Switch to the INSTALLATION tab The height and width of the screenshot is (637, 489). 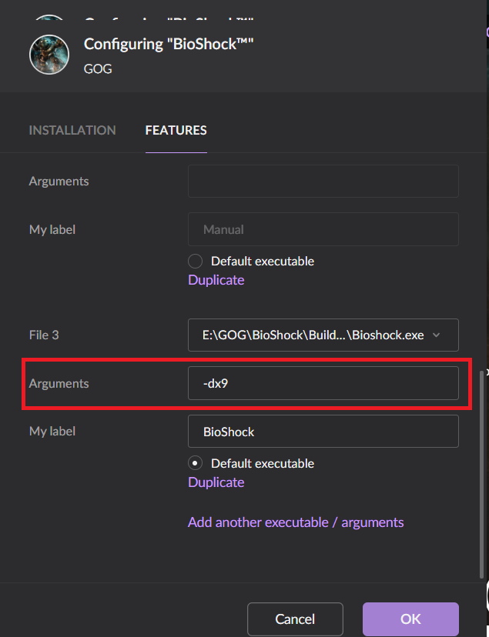pos(72,130)
